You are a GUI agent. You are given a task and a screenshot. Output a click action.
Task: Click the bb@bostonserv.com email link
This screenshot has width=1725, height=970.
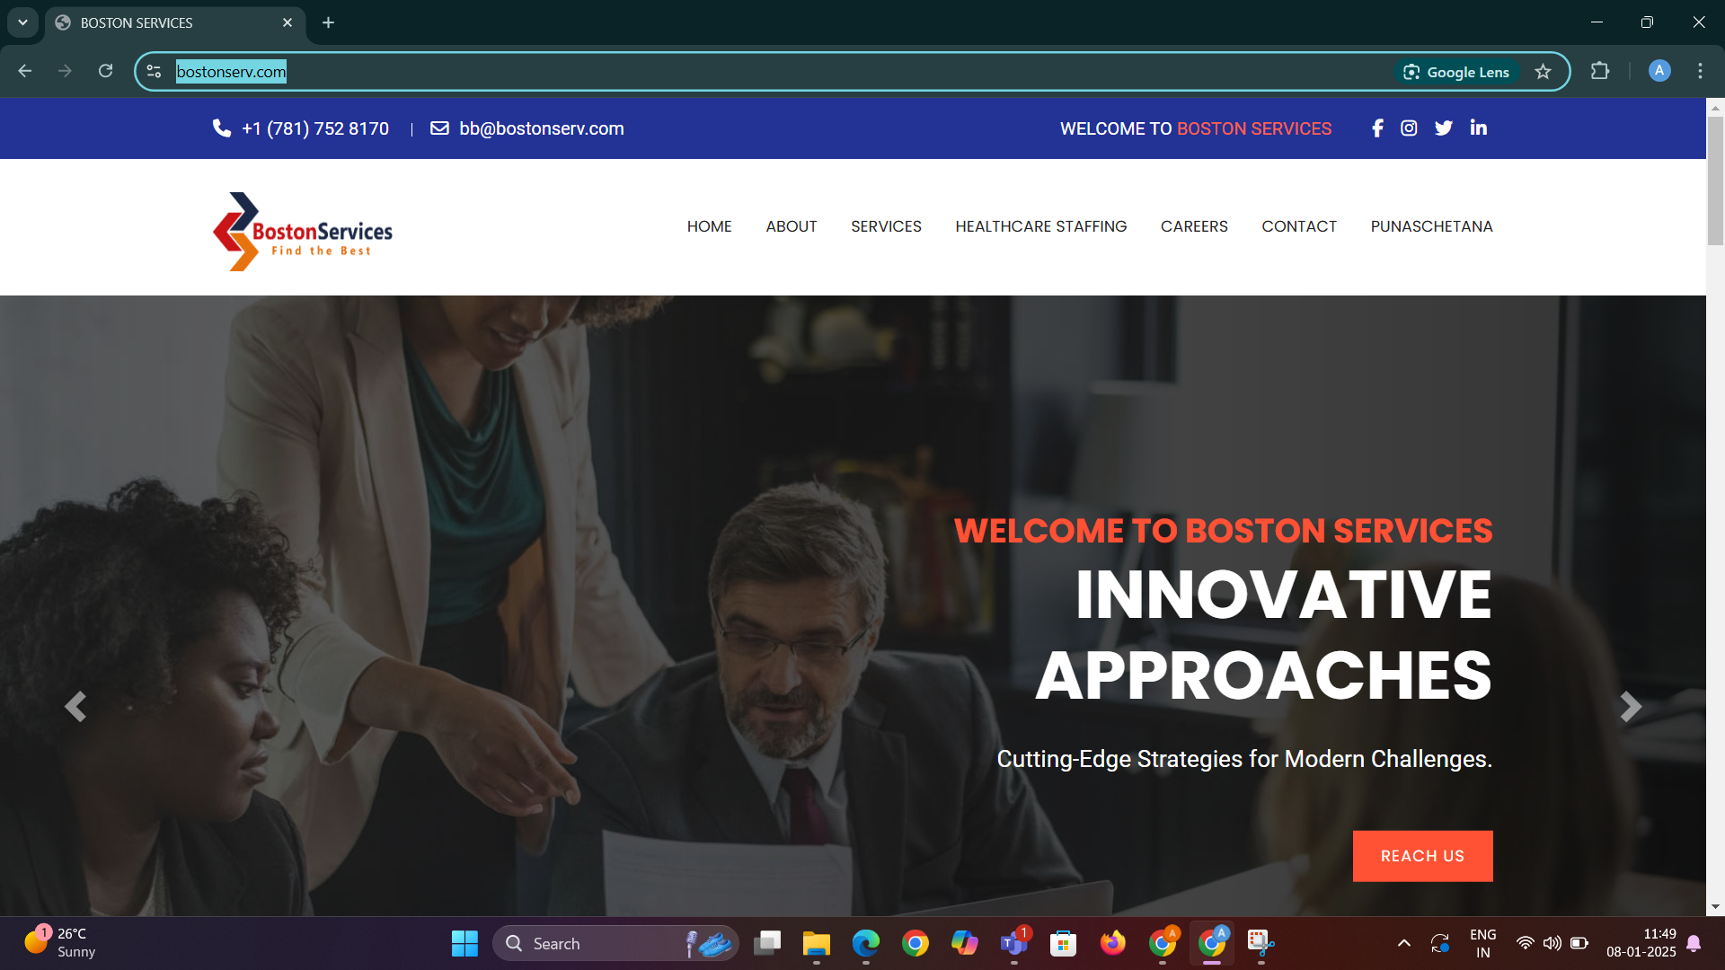point(541,128)
